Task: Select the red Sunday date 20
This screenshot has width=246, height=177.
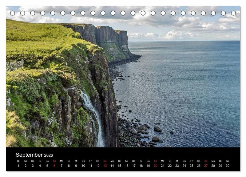Action: click(156, 166)
